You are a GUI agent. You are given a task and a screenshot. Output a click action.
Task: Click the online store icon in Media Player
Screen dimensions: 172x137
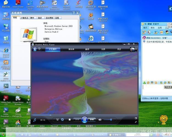pos(132,49)
